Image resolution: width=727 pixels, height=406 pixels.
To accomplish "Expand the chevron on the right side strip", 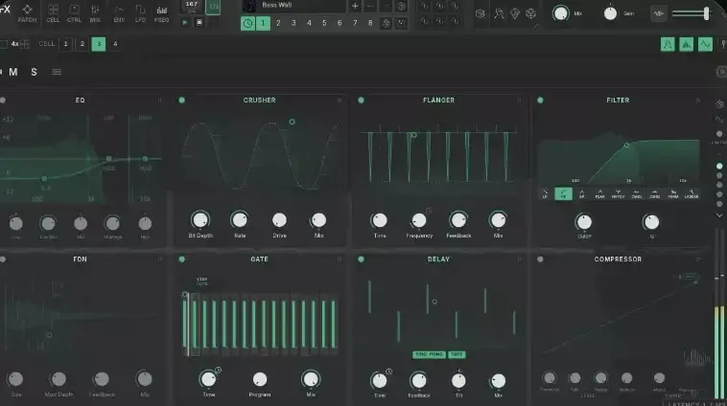I will pyautogui.click(x=719, y=215).
